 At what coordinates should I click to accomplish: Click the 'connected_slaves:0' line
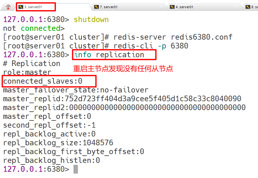[x=43, y=81]
